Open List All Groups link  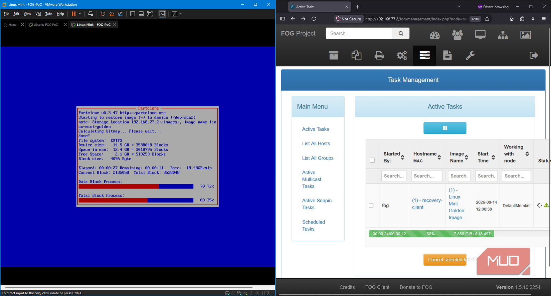(318, 158)
